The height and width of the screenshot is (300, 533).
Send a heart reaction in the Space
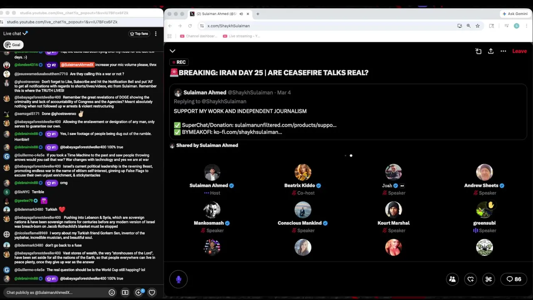471,280
